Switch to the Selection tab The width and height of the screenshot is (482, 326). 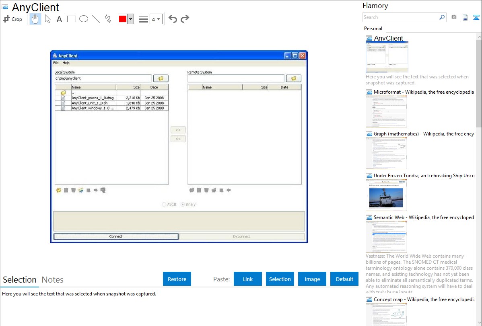point(20,280)
